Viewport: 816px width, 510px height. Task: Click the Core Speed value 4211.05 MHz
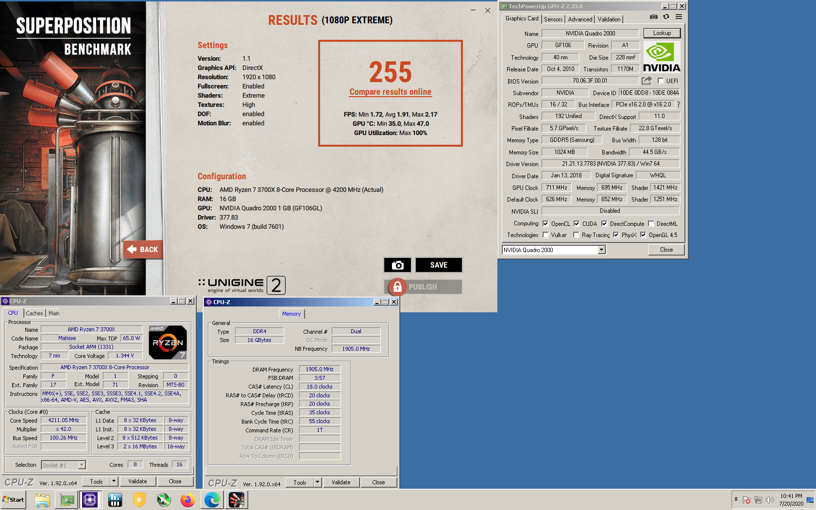(x=64, y=420)
